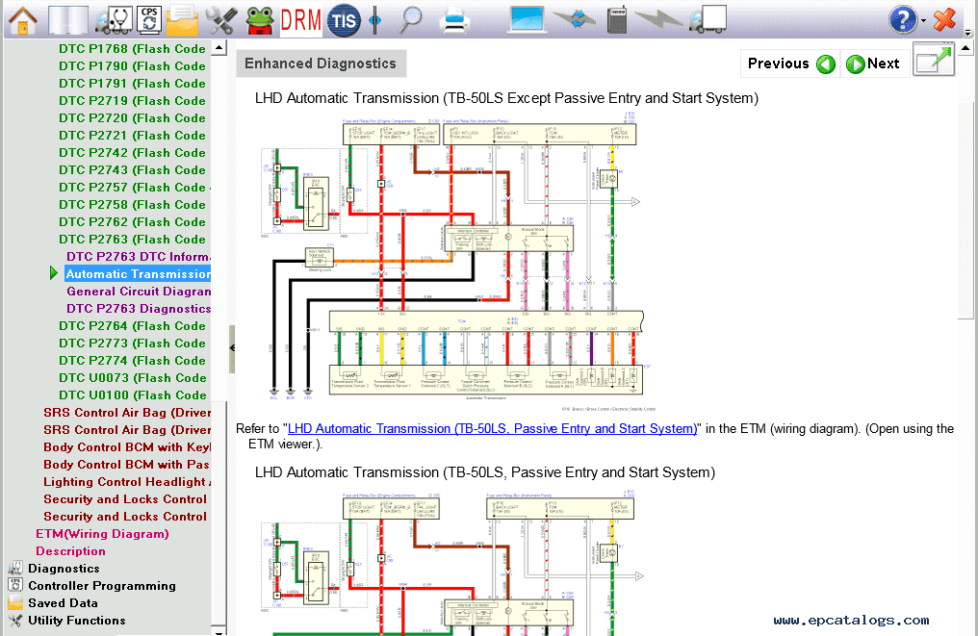
Task: Open the CPS controller programming icon
Action: pyautogui.click(x=149, y=20)
